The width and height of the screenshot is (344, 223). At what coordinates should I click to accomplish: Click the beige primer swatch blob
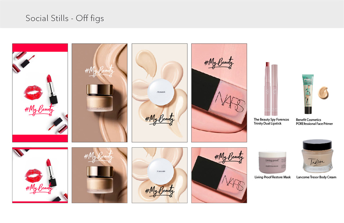[324, 92]
